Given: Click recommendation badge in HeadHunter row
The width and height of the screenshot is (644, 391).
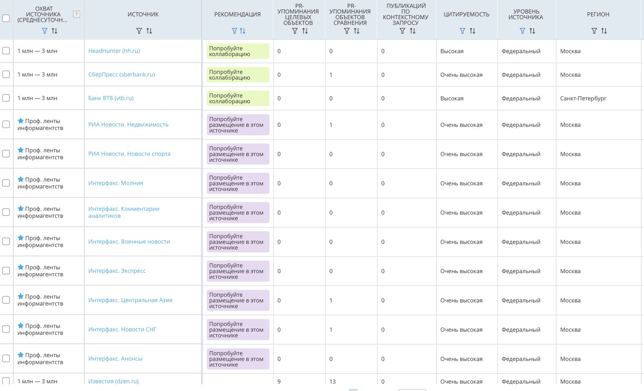Looking at the screenshot, I should (238, 51).
